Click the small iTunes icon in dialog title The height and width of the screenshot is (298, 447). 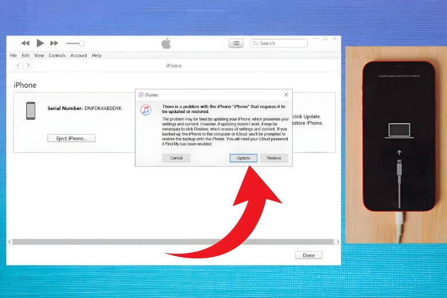point(141,95)
